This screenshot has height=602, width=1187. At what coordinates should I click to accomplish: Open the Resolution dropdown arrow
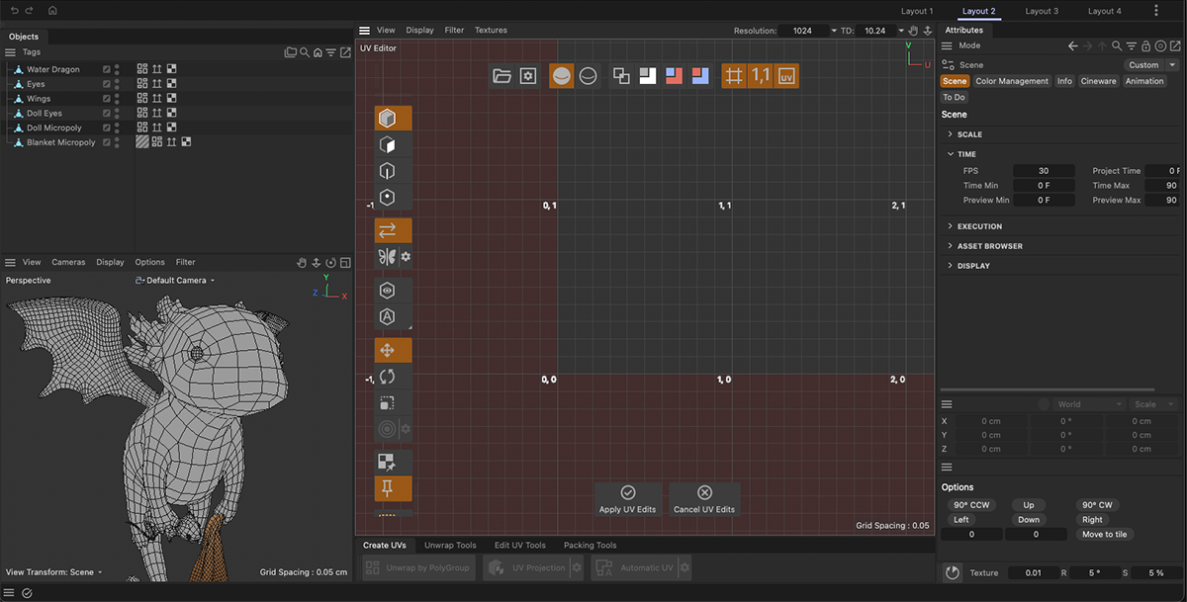click(x=834, y=31)
